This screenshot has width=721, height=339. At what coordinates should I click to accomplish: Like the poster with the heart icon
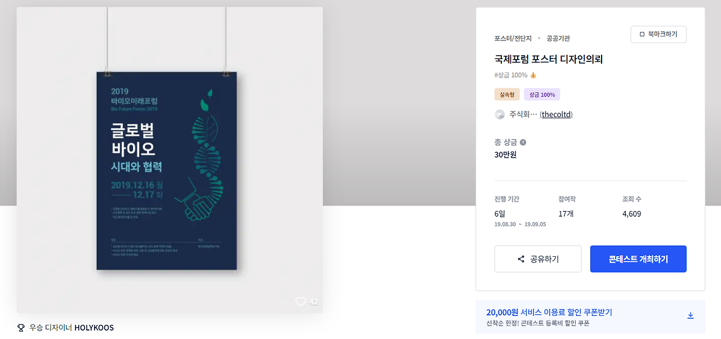(301, 302)
